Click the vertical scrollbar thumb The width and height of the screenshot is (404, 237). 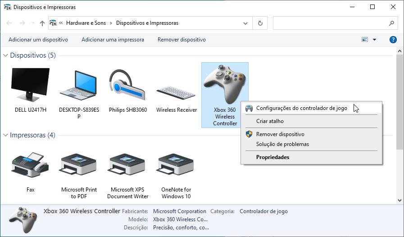pyautogui.click(x=399, y=102)
